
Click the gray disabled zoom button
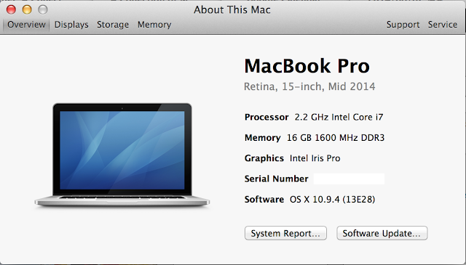pyautogui.click(x=43, y=9)
